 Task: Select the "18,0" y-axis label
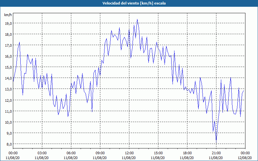coord(8,34)
